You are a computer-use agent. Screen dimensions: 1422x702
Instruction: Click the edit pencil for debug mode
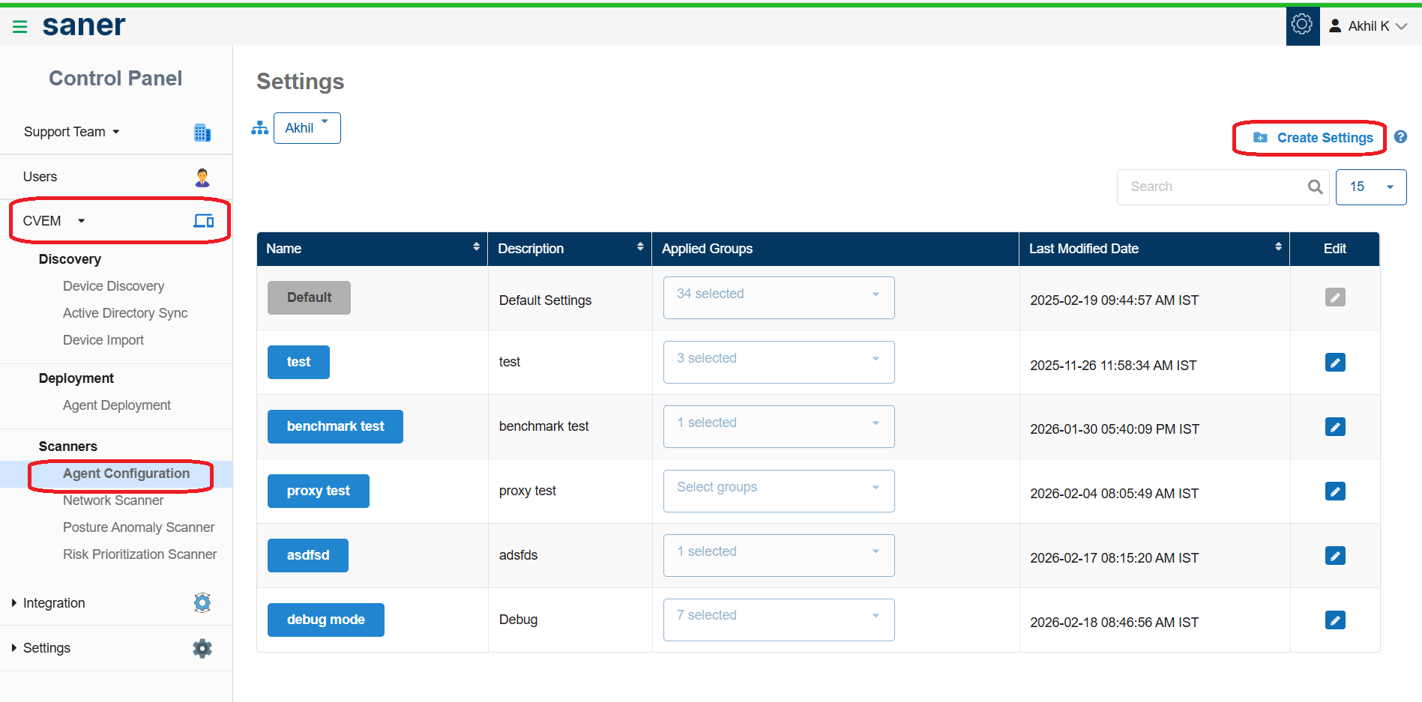coord(1334,620)
